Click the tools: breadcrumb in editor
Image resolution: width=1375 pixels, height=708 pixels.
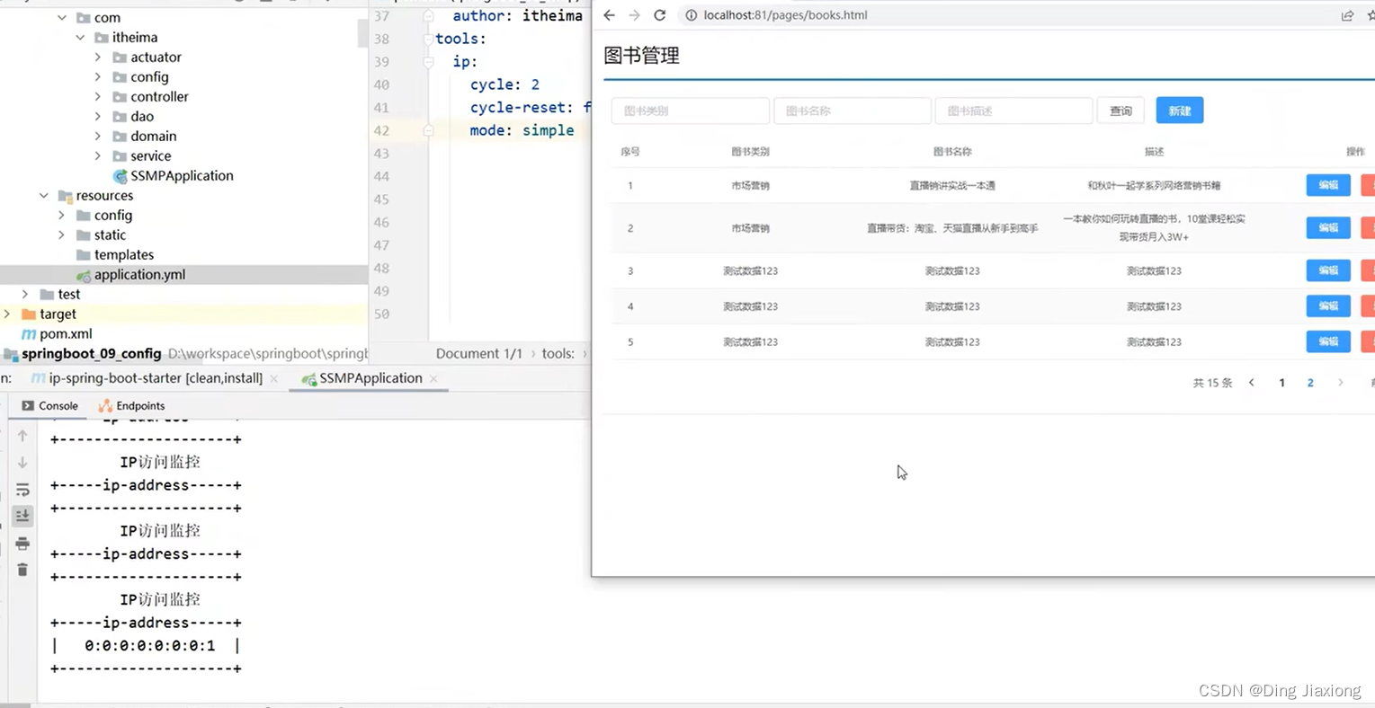click(558, 353)
